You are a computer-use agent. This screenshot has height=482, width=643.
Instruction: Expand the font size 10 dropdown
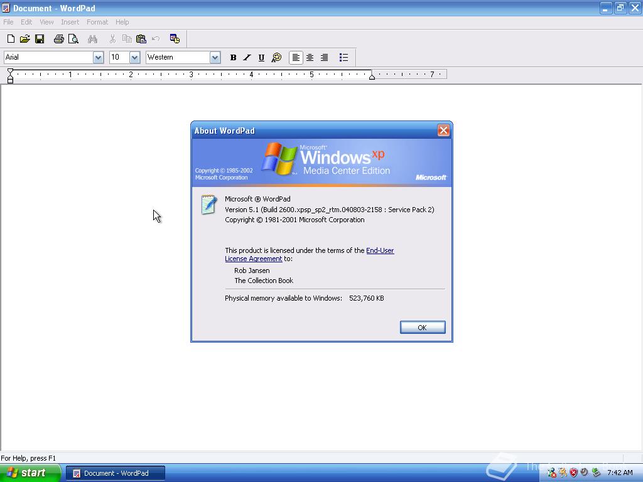134,57
